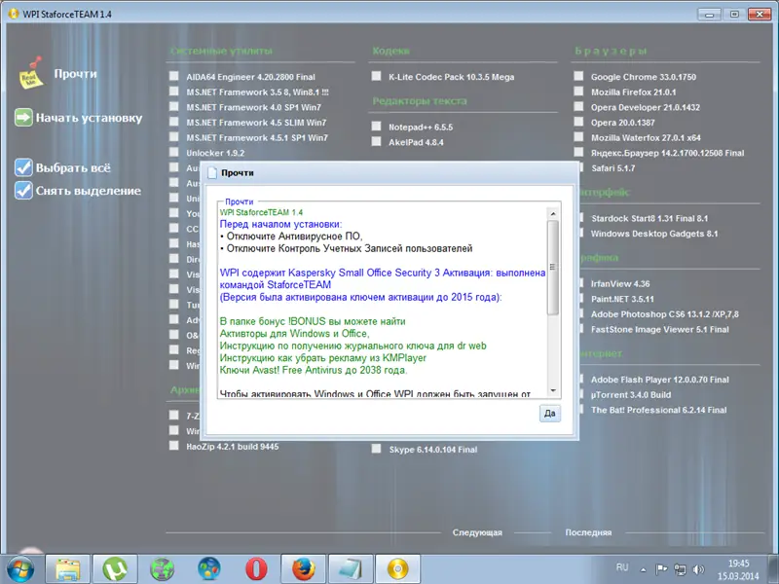Click the green arrow Начать установку icon
779x584 pixels.
pyautogui.click(x=23, y=118)
